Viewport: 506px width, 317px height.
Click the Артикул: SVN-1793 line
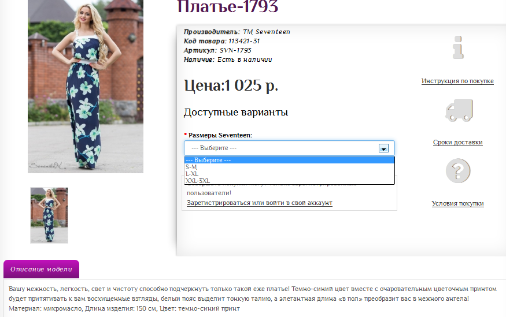[x=217, y=51]
